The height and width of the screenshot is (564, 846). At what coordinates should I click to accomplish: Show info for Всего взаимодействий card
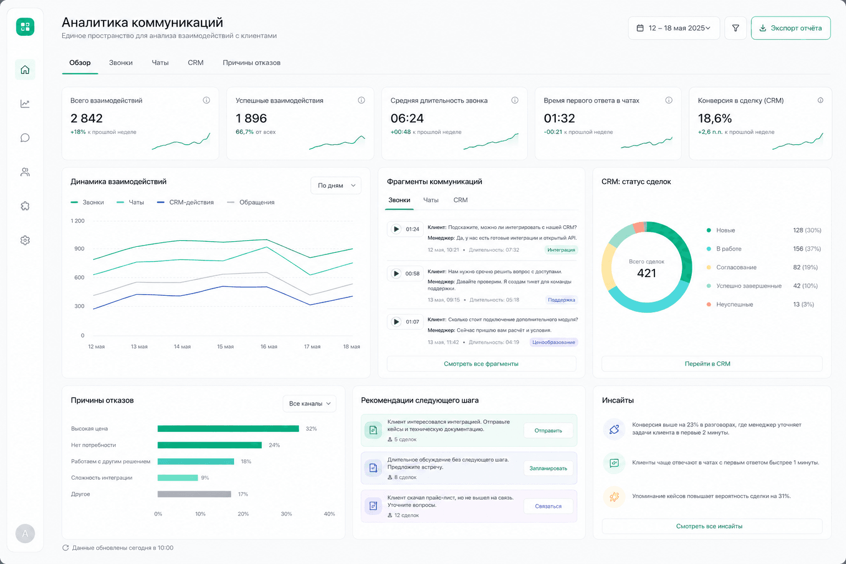click(207, 100)
